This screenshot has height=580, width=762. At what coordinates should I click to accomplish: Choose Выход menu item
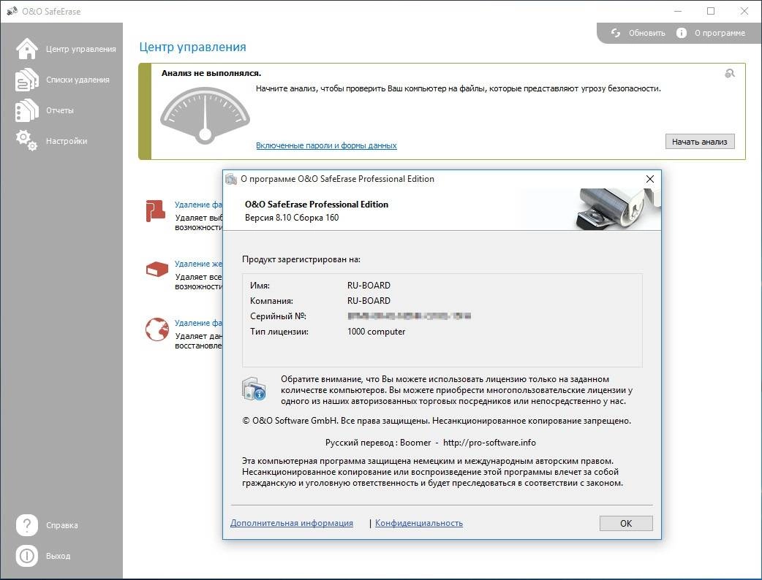point(58,556)
